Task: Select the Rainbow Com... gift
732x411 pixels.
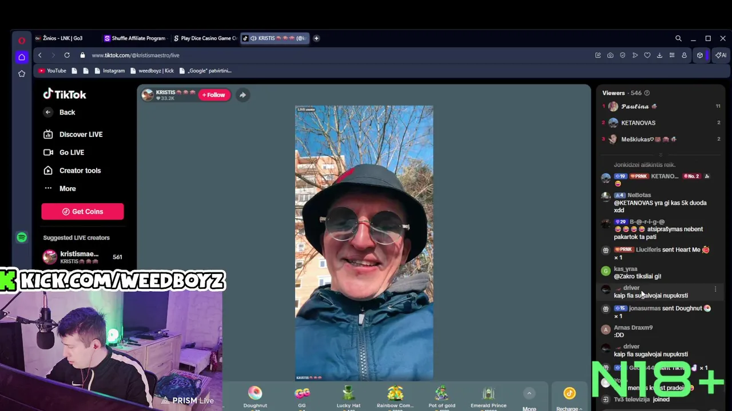Action: tap(395, 397)
